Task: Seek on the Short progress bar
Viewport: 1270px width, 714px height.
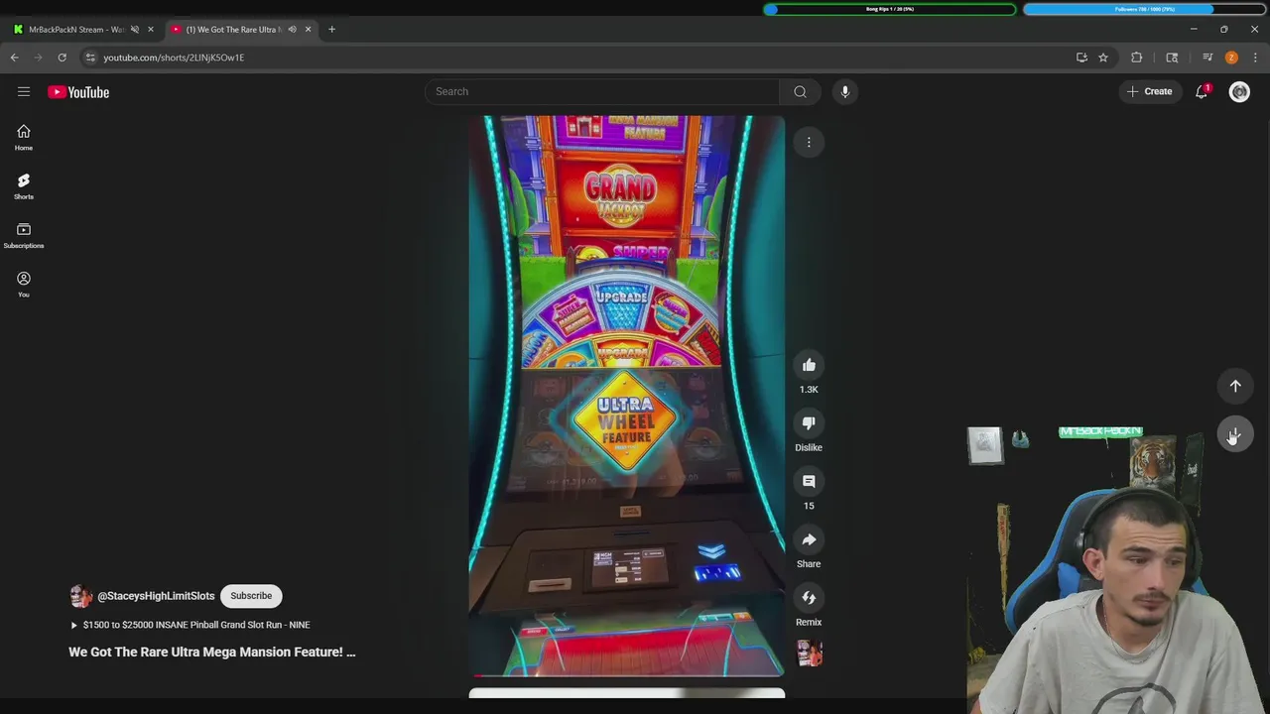Action: 627,674
